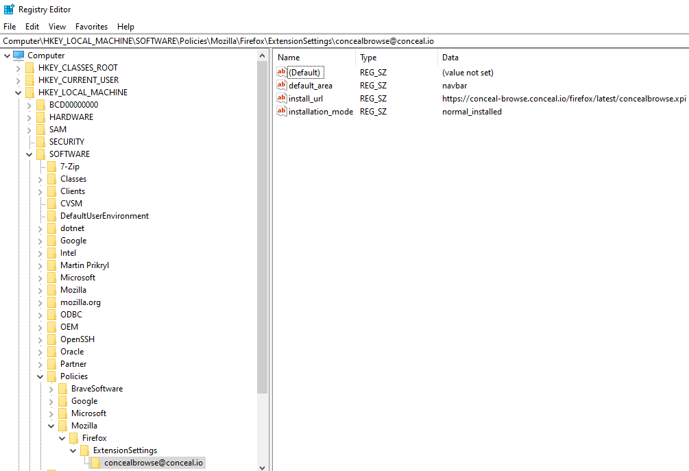689x471 pixels.
Task: Click the CVSM folder icon
Action: [x=52, y=204]
